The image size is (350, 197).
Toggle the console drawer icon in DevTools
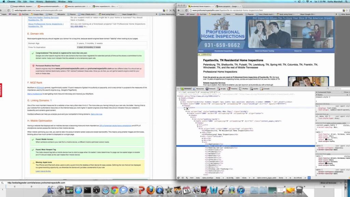183,178
